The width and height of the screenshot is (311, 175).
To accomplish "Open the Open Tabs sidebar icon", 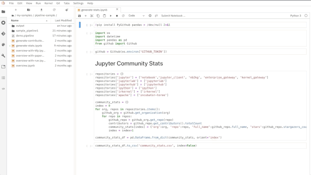I will 3,67.
